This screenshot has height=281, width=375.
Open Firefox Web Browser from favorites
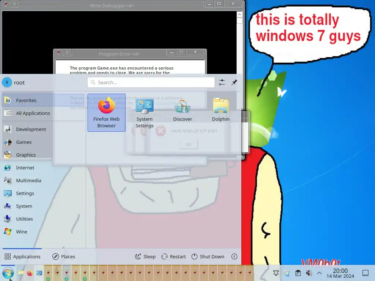coord(107,113)
